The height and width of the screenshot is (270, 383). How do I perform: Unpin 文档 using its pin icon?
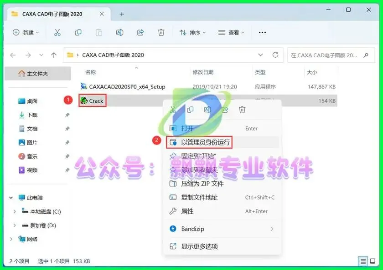[67, 129]
